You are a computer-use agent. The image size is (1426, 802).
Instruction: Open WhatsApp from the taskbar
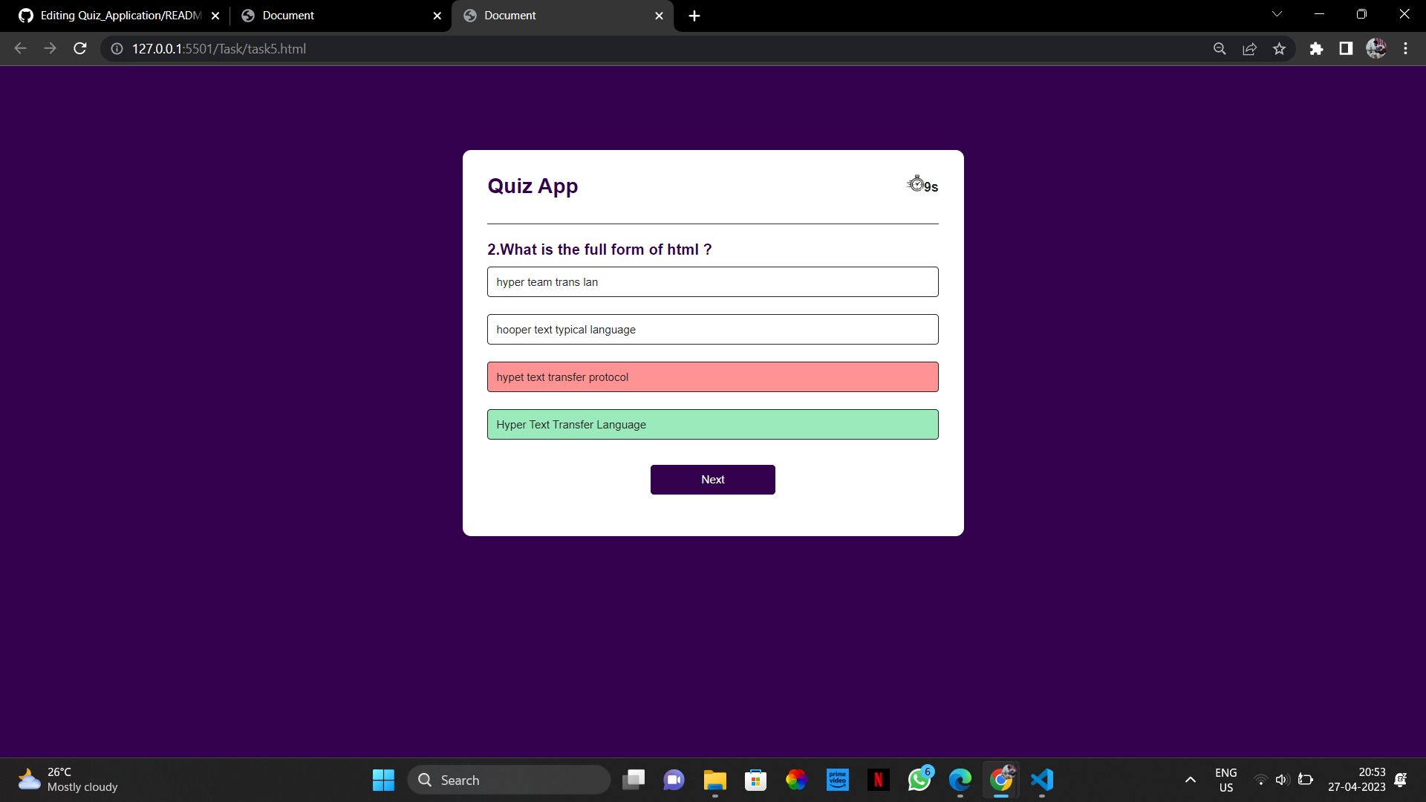click(919, 780)
